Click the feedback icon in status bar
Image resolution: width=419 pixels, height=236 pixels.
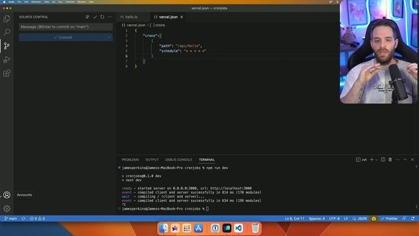click(405, 218)
